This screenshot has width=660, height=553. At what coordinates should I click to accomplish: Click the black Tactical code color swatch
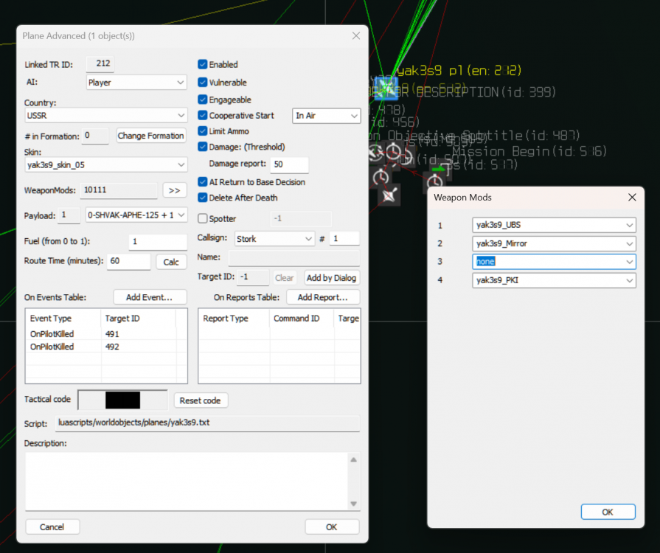click(x=122, y=400)
